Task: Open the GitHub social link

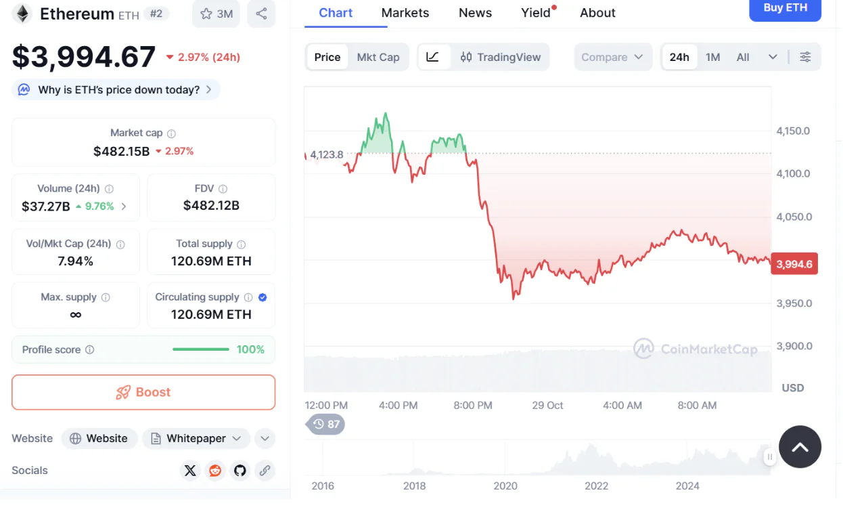Action: pos(240,471)
